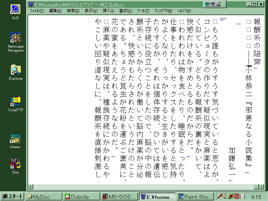Click the author name 加藤弘一

(x=232, y=162)
